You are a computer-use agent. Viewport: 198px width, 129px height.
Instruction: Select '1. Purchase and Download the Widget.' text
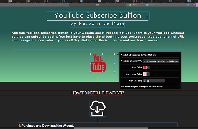(46, 126)
